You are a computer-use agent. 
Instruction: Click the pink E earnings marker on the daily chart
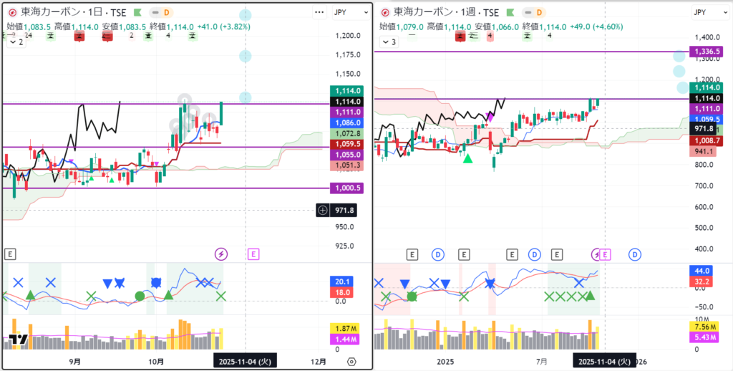point(253,254)
